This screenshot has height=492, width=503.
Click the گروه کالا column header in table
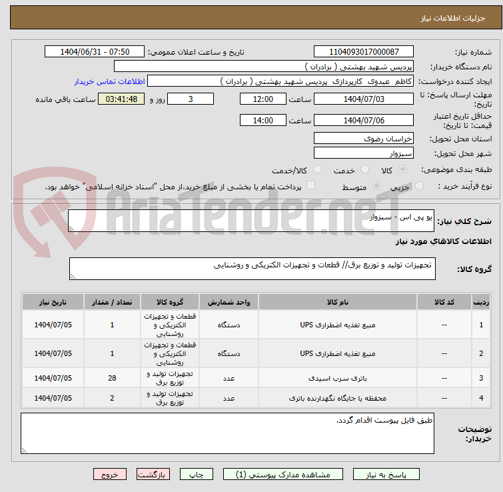pos(170,302)
